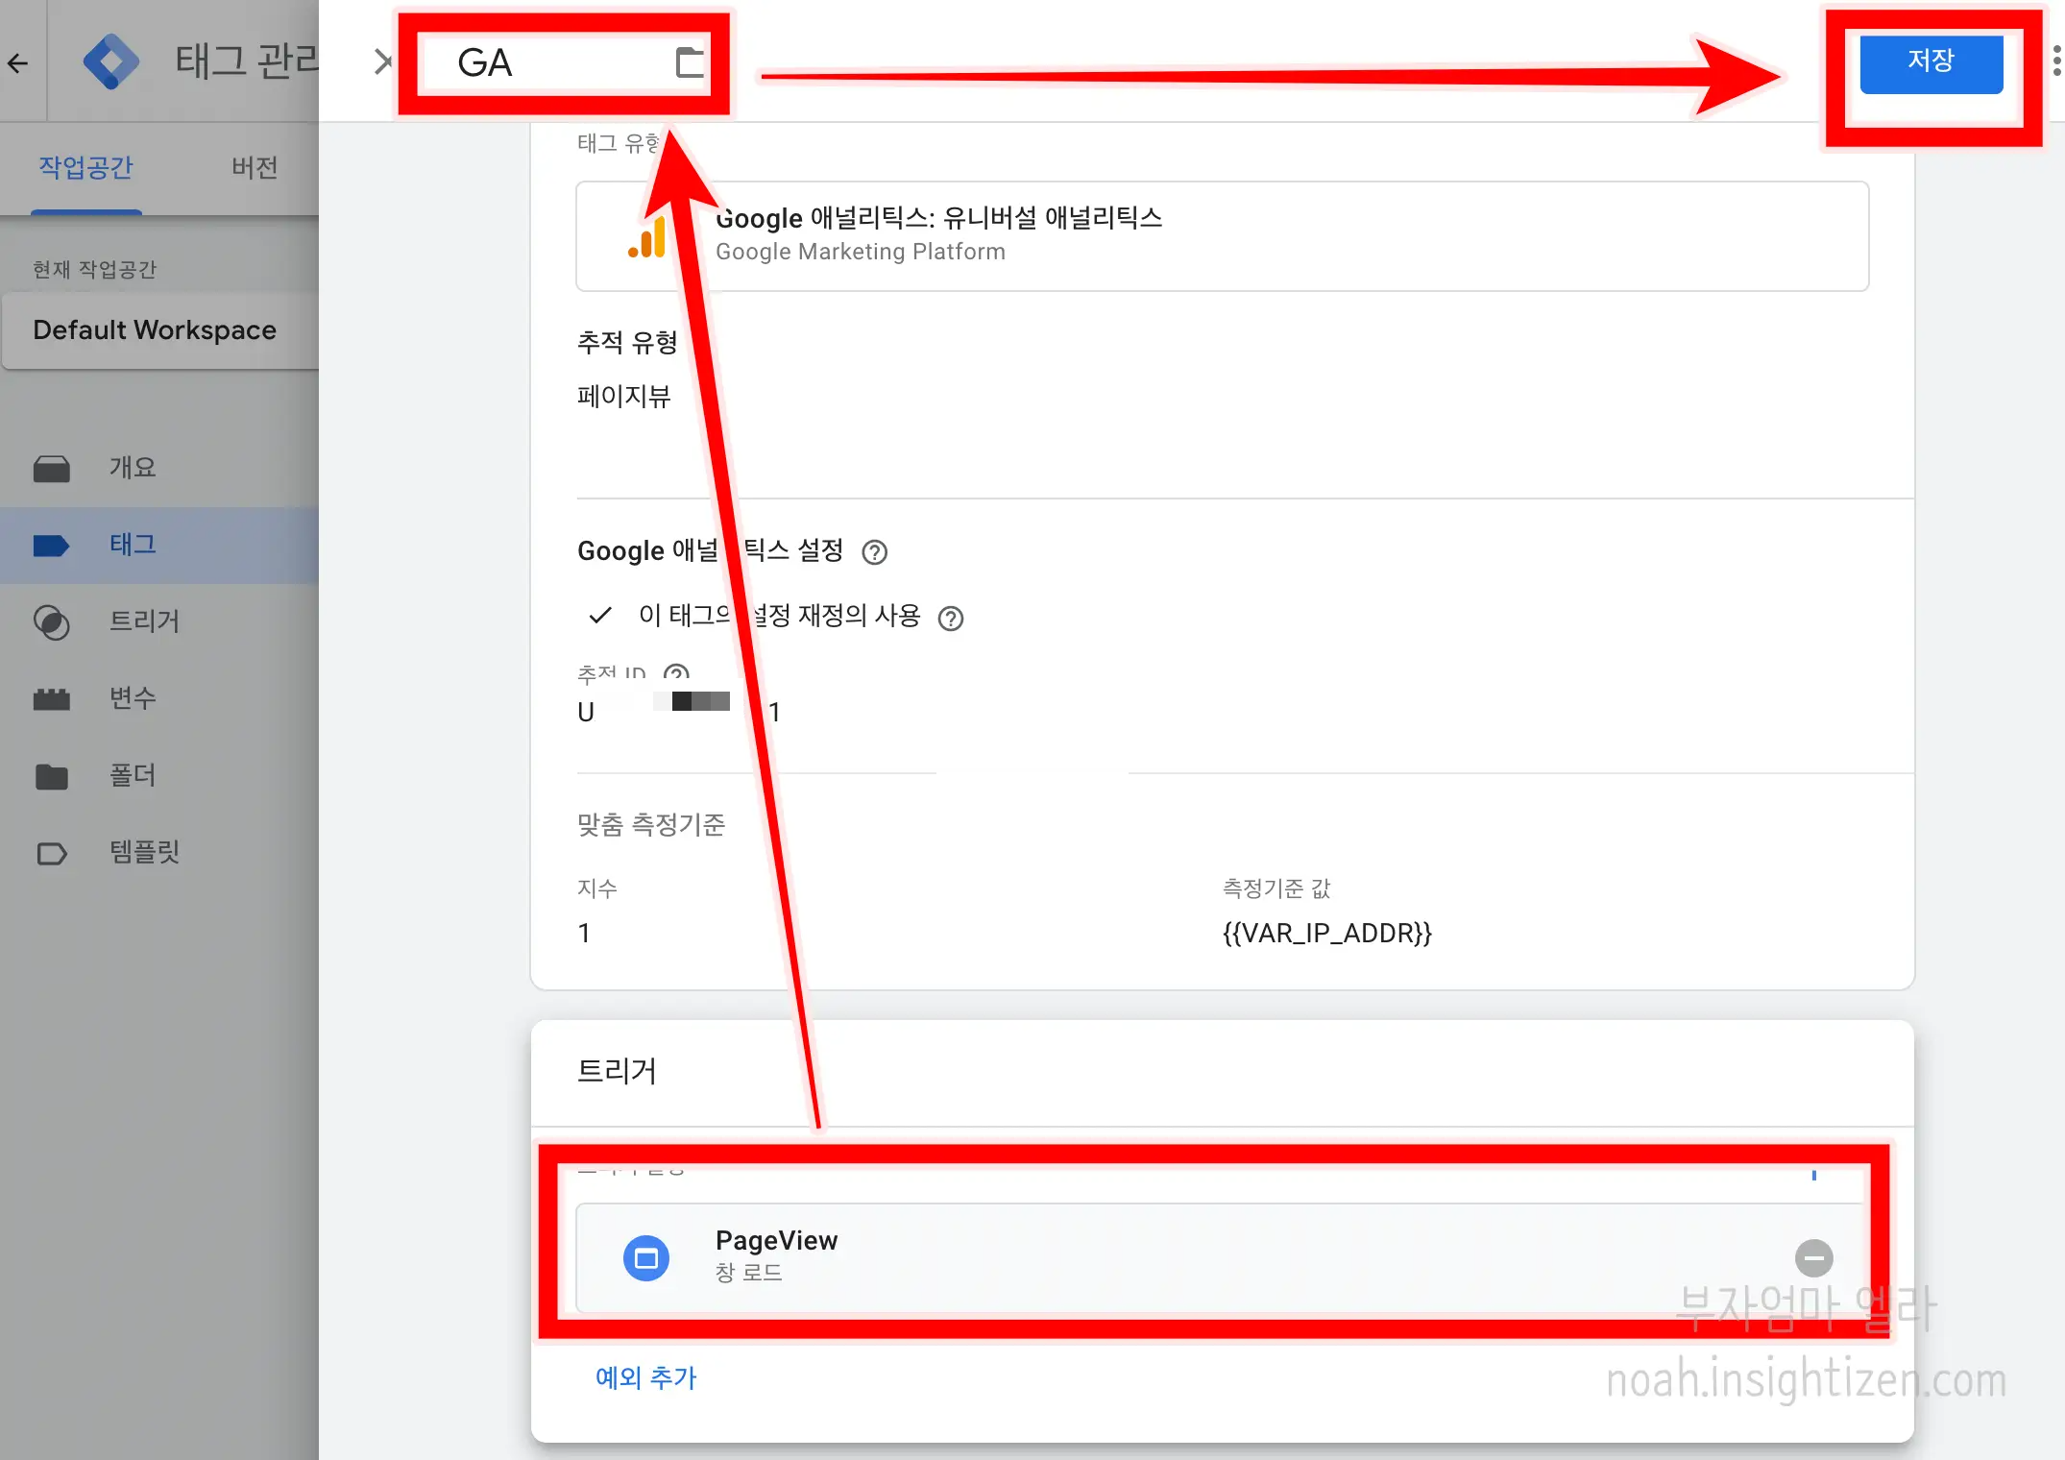This screenshot has height=1460, width=2065.
Task: Open 변수 in the sidebar
Action: 133,698
